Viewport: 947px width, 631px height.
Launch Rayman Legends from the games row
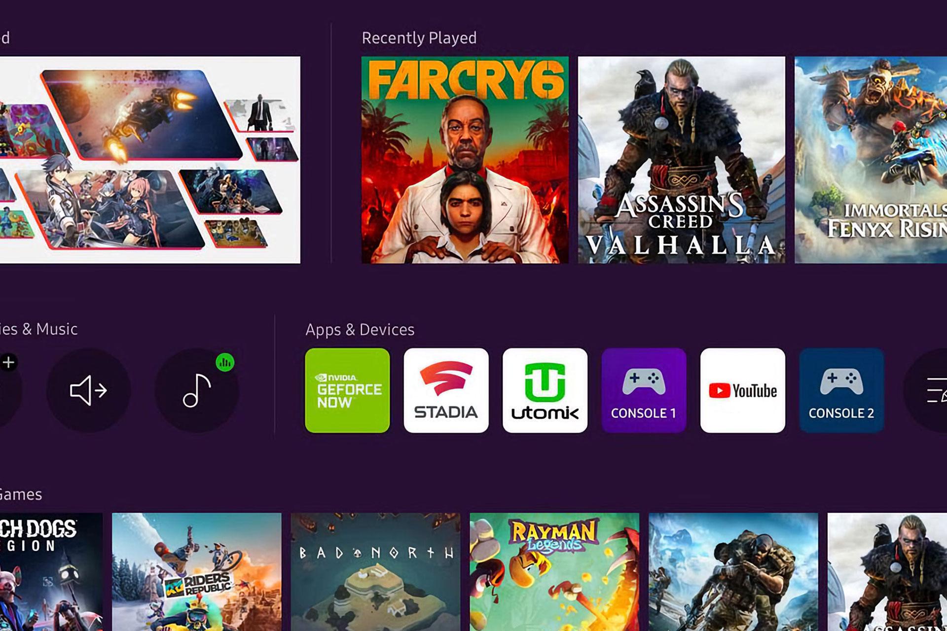point(554,572)
